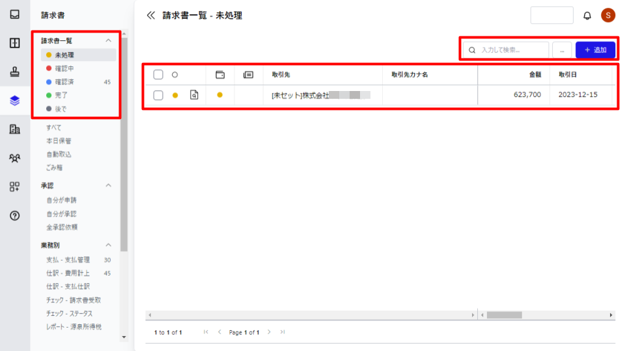Screen dimensions: 625x351
Task: Open the split panel layout icon
Action: 15,43
